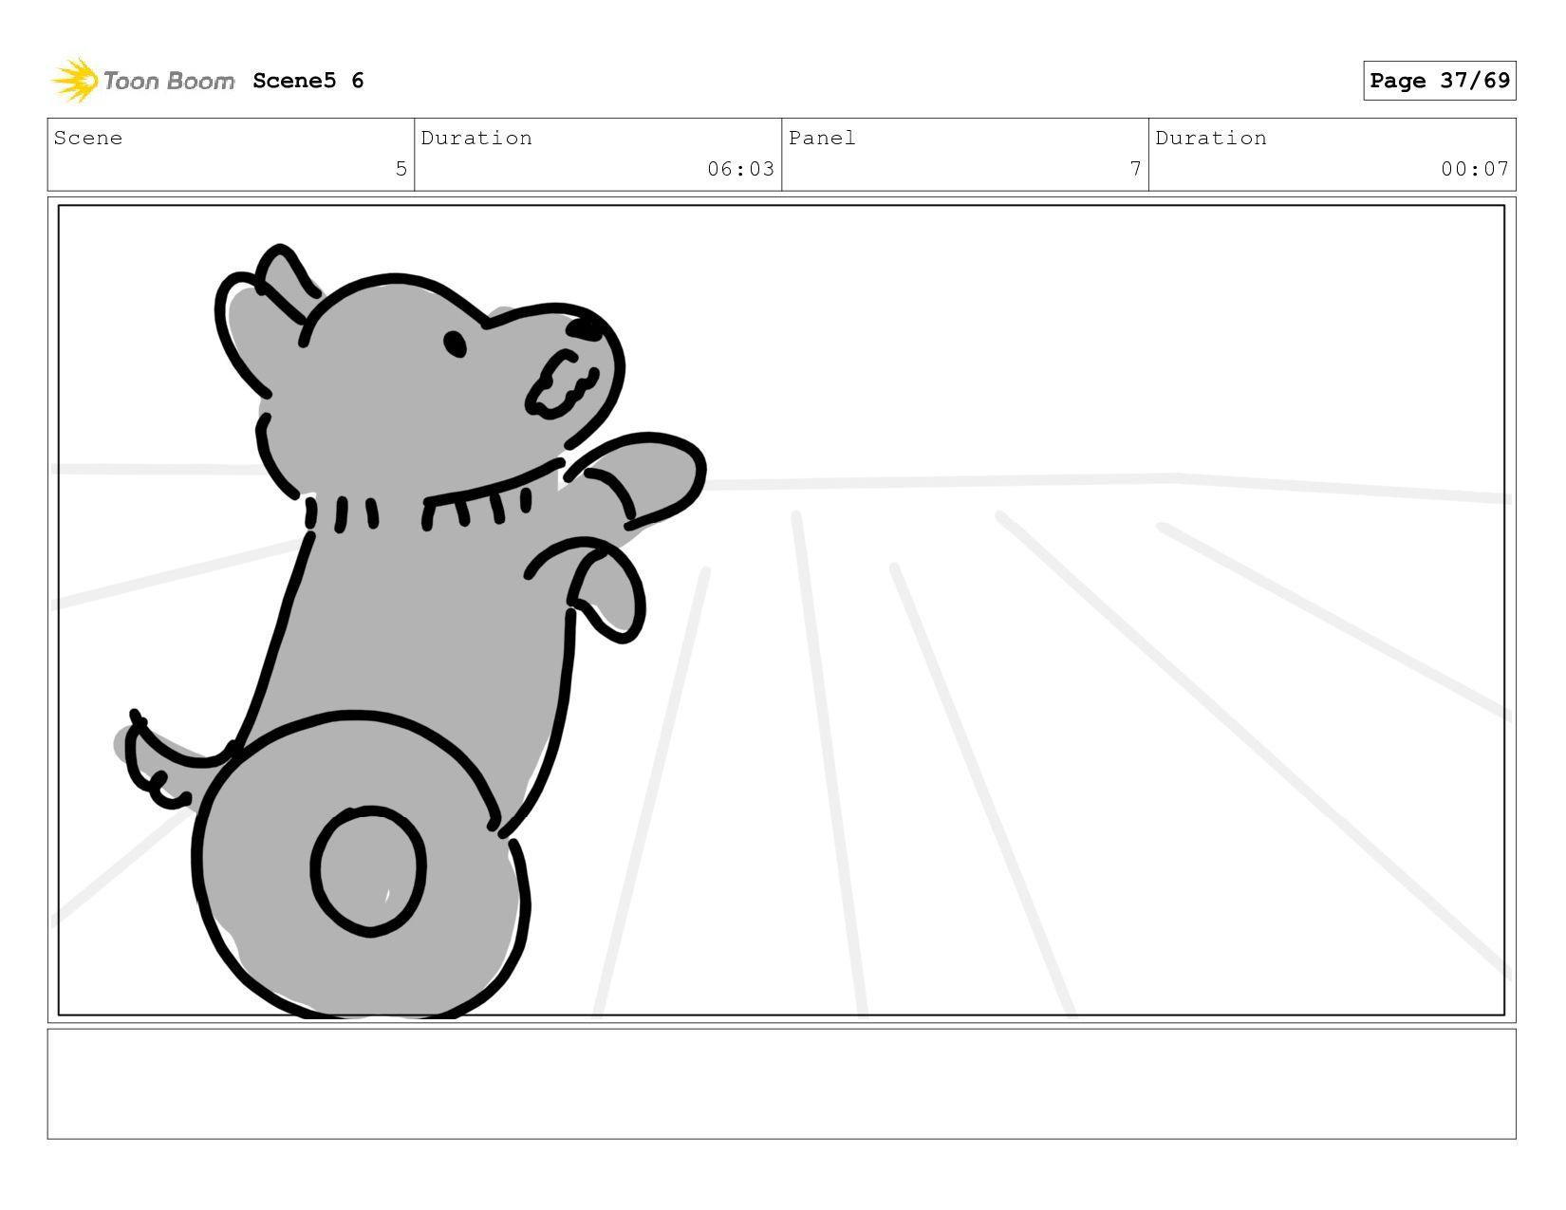Viewport: 1566px width, 1210px height.
Task: Click the Toon Boom logo
Action: 142,81
